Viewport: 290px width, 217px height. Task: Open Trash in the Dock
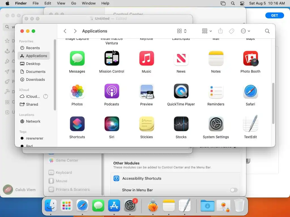click(x=239, y=205)
